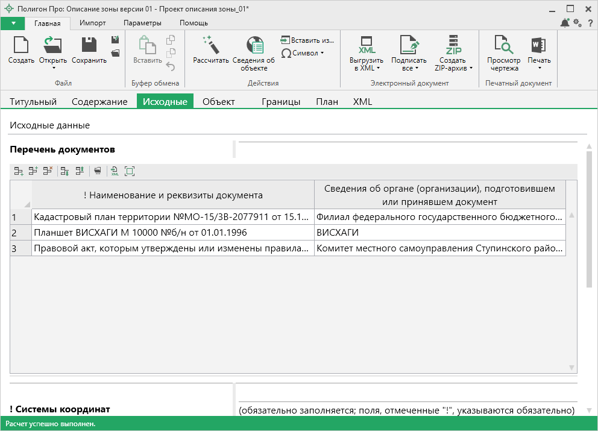Open the Параметры ribbon tab

tap(142, 23)
